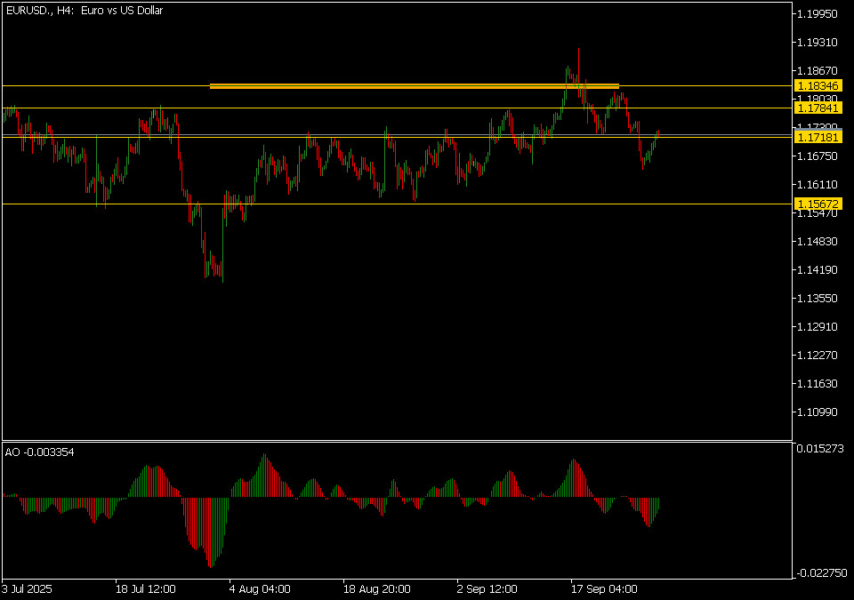Click the 1.10990 value on price axis

click(817, 412)
